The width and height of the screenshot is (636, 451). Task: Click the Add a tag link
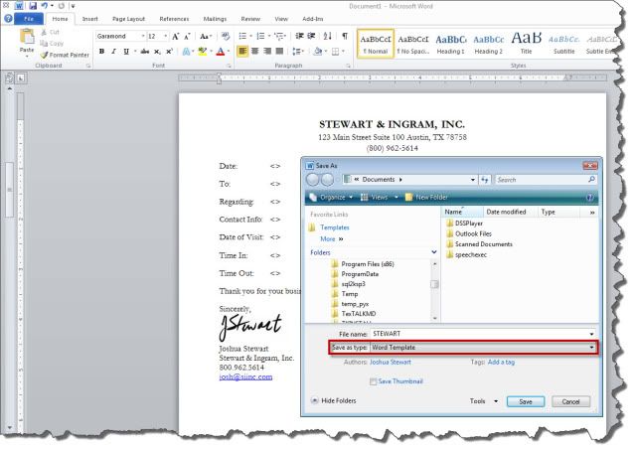tap(501, 363)
